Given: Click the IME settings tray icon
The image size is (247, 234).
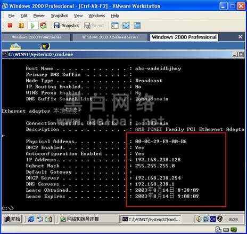Looking at the screenshot, I should coord(220,219).
